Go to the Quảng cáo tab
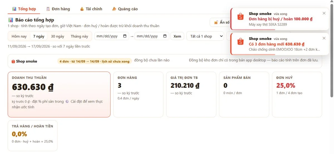The height and width of the screenshot is (154, 334). (x=125, y=9)
